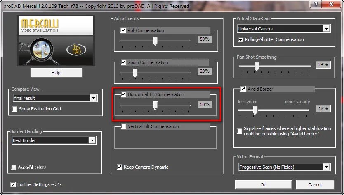Screen dimensions: 344x195
Task: Enable Show Evaluation Grid checkbox
Action: 15,109
